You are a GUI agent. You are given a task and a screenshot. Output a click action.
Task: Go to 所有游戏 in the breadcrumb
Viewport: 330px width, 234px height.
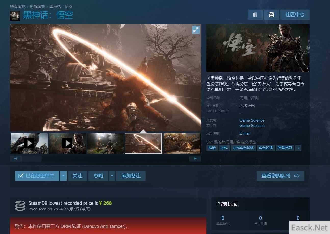pyautogui.click(x=18, y=7)
